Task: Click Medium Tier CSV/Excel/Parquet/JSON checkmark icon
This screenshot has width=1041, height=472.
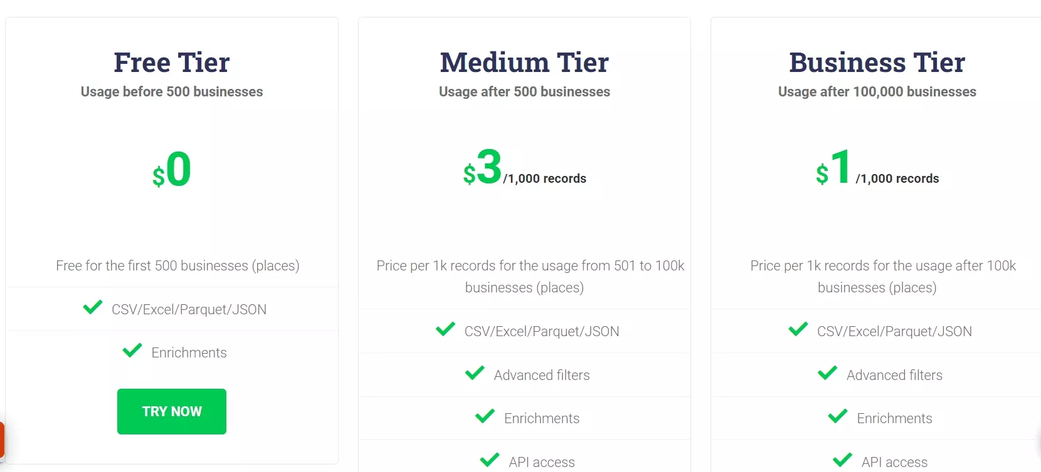Action: click(x=445, y=329)
